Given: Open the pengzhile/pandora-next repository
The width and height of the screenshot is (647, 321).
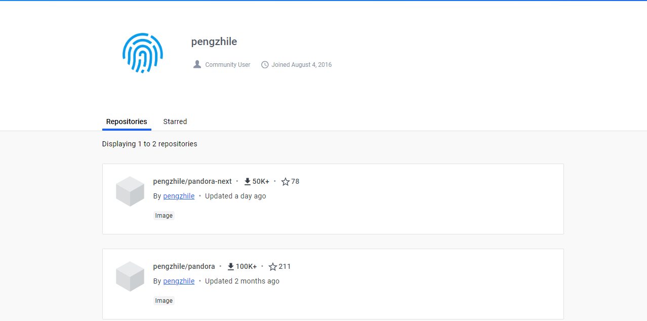Looking at the screenshot, I should 192,181.
